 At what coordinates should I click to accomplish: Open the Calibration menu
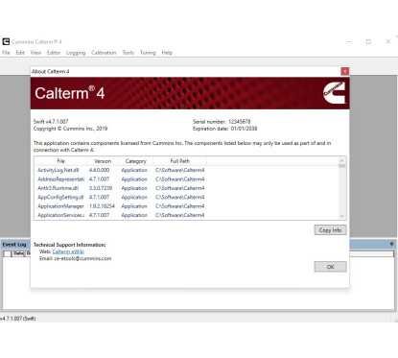[x=104, y=53]
